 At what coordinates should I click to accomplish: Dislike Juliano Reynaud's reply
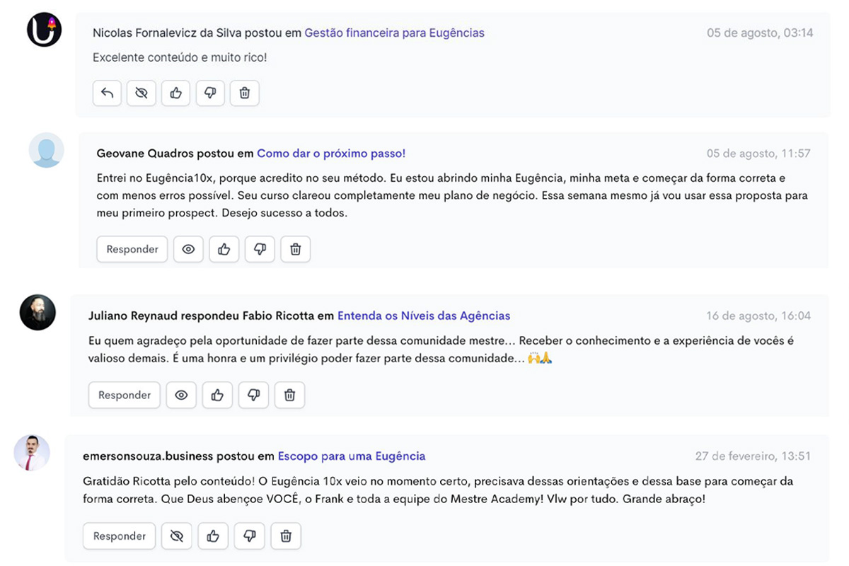pos(253,395)
